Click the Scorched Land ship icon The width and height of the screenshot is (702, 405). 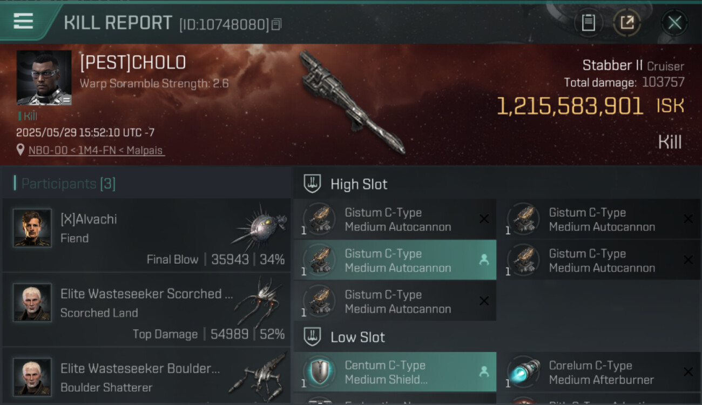pos(259,302)
